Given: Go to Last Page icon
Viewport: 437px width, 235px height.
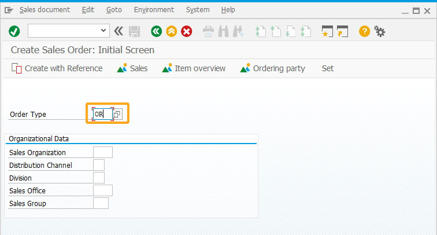Looking at the screenshot, I should 305,31.
